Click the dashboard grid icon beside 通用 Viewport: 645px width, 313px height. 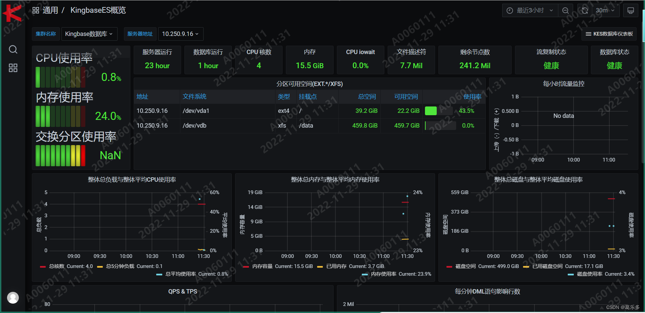[x=36, y=10]
